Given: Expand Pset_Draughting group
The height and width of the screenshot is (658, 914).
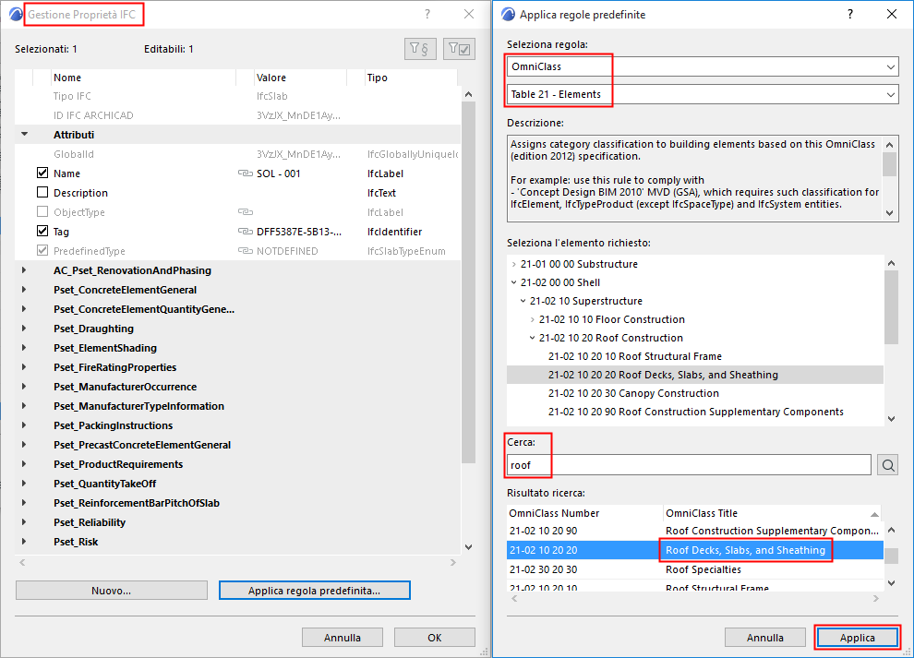Looking at the screenshot, I should pyautogui.click(x=24, y=329).
